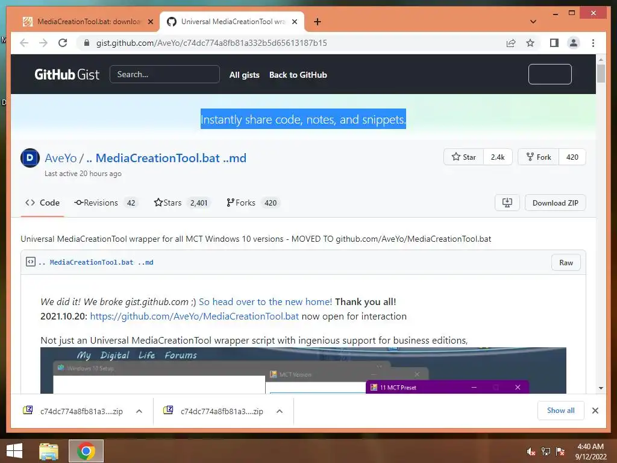This screenshot has width=617, height=463.
Task: Expand options for the first zip download
Action: tap(139, 411)
